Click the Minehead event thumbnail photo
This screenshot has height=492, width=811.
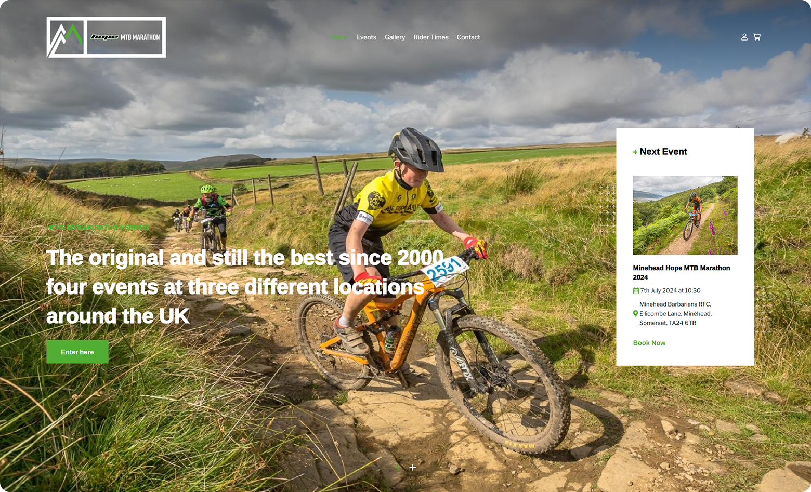coord(685,215)
